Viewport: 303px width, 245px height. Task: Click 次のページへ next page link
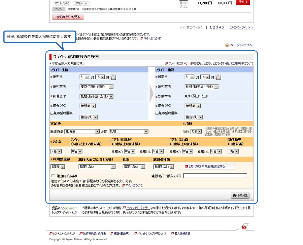click(242, 28)
